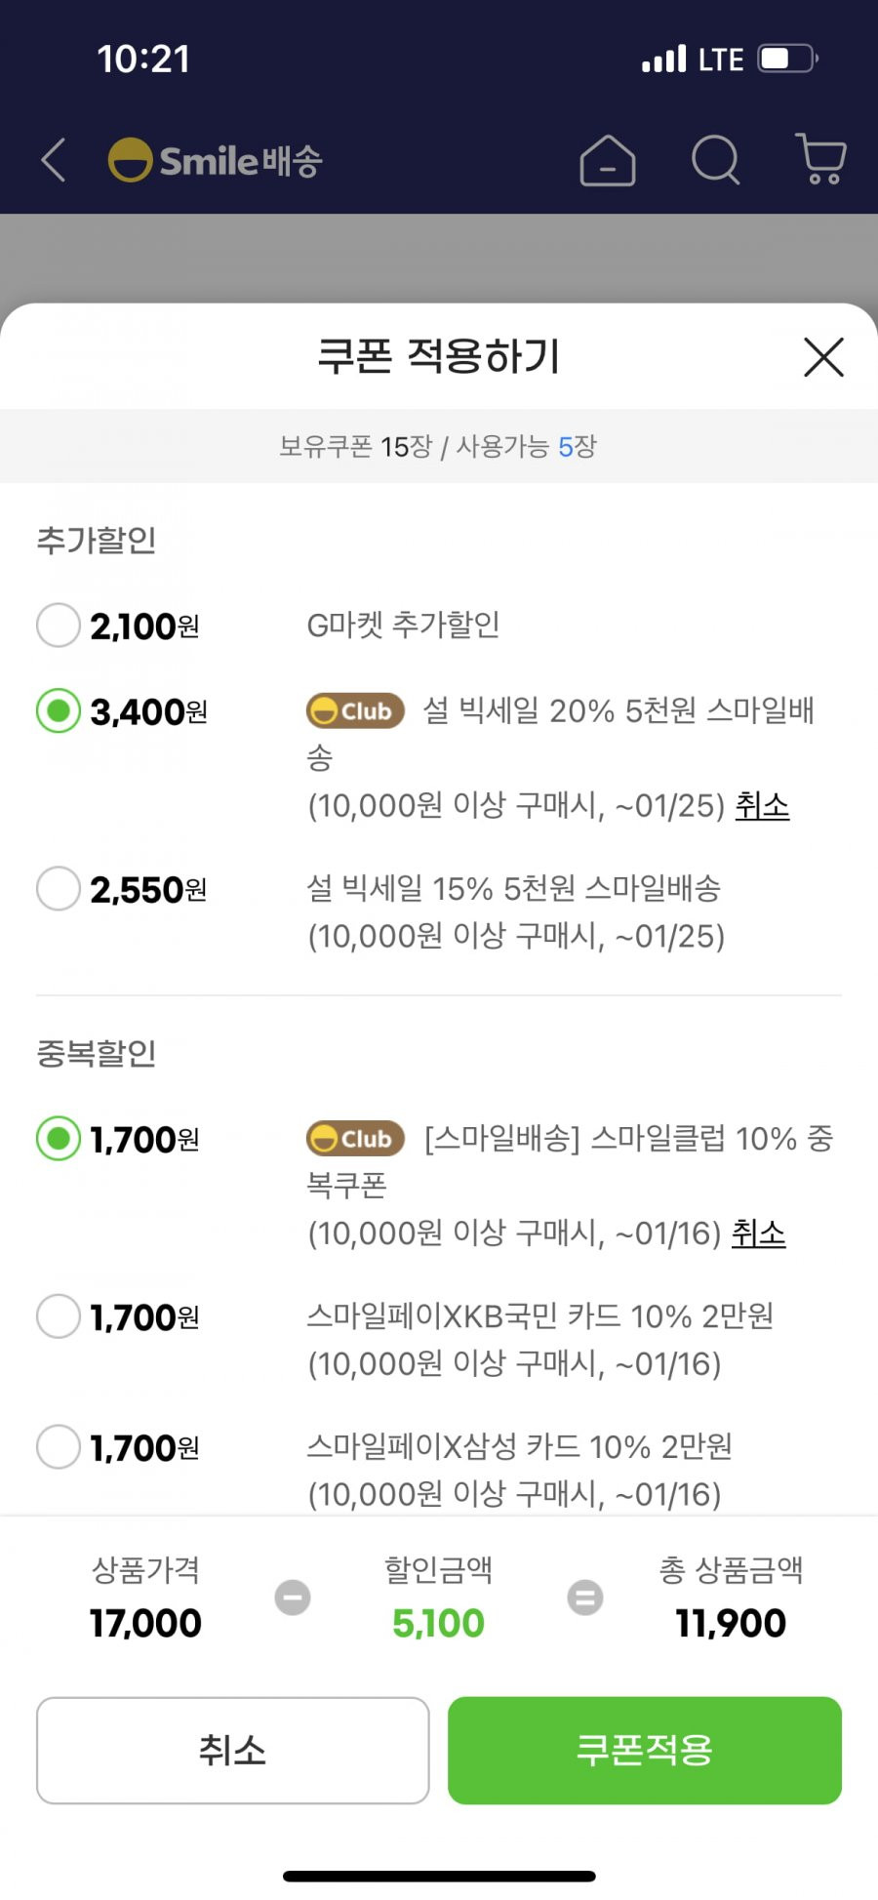Image resolution: width=878 pixels, height=1900 pixels.
Task: Close the 쿠폰 적용하기 sheet
Action: coord(823,357)
